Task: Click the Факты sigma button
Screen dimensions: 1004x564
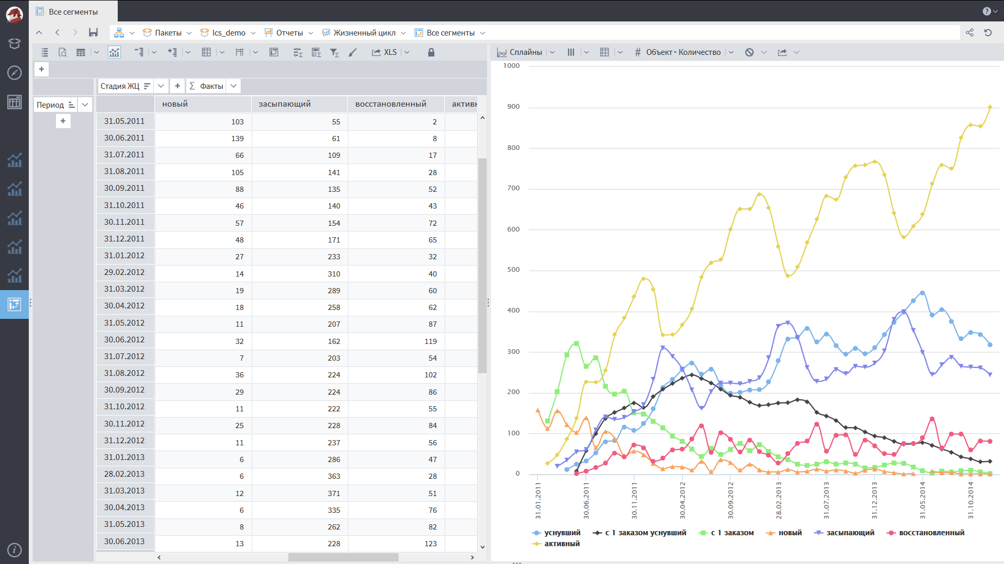Action: tap(206, 86)
